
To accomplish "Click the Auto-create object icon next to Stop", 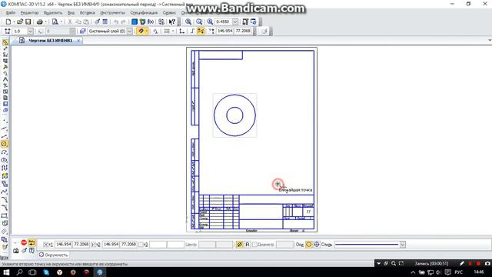I will (32, 242).
